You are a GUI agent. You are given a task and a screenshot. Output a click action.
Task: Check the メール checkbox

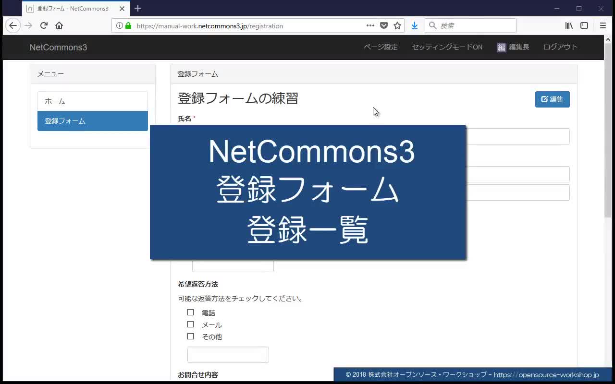tap(191, 324)
